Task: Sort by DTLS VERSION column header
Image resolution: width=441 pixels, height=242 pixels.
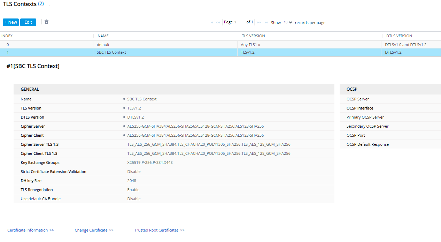Action: tap(399, 36)
